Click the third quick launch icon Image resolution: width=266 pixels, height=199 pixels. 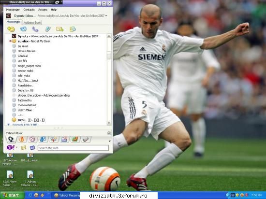click(x=42, y=195)
